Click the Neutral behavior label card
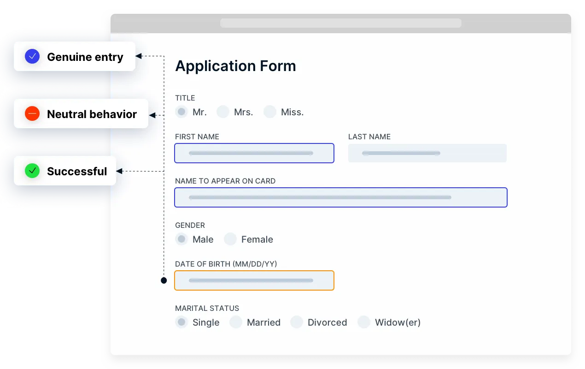 [92, 114]
